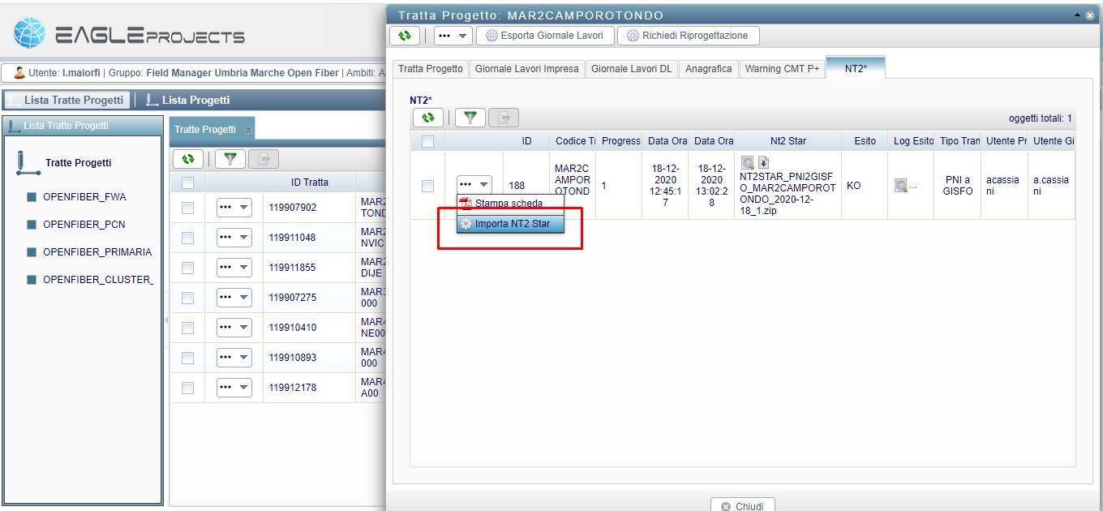Open the actions dropdown in dialog toolbar

(x=453, y=36)
